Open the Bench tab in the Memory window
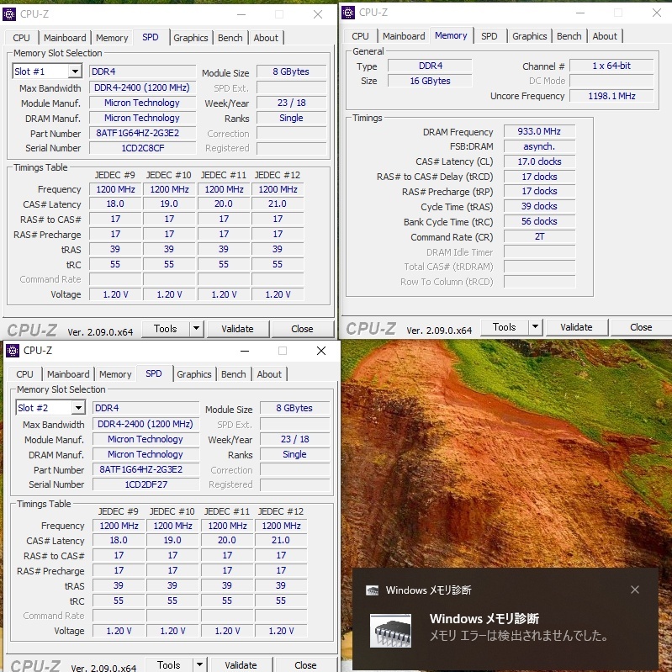 point(569,36)
